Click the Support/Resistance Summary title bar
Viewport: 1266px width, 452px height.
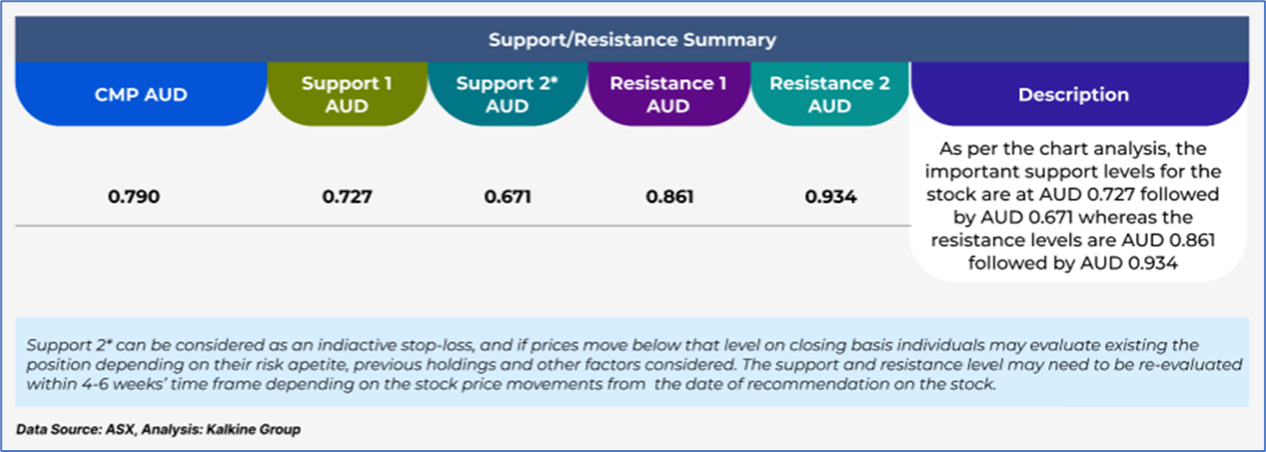[x=632, y=40]
